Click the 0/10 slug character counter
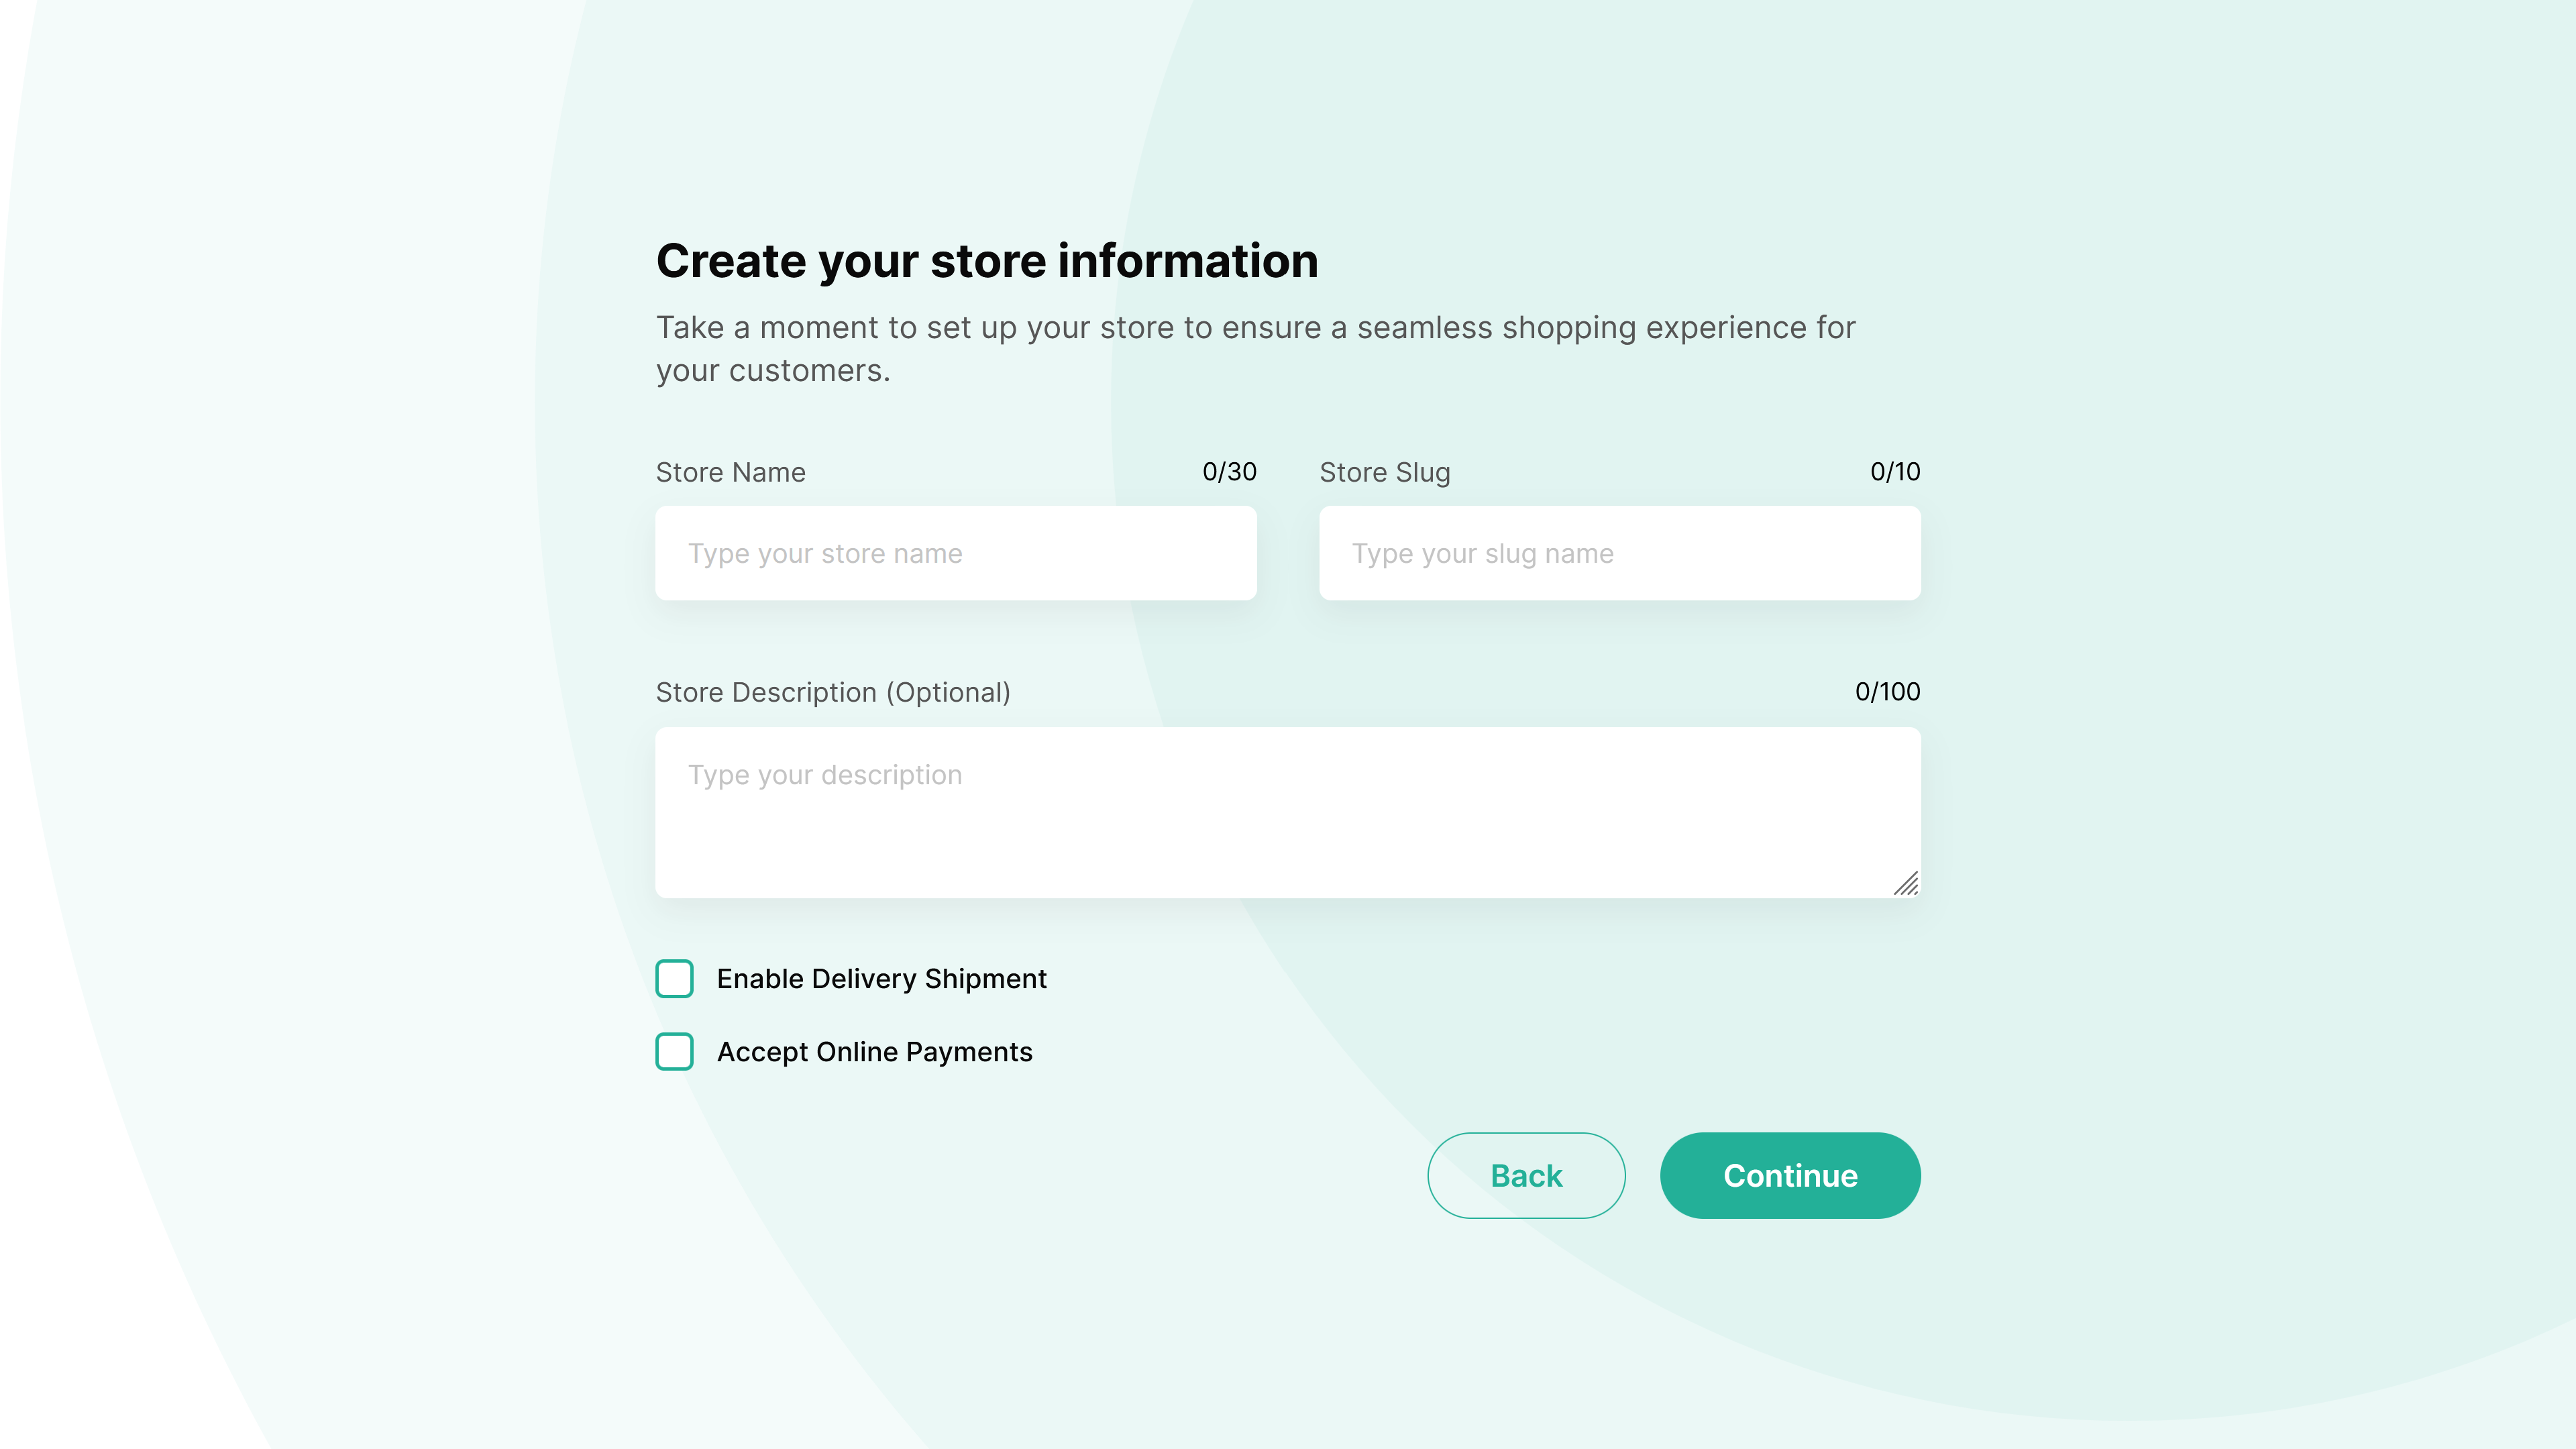This screenshot has height=1449, width=2576. point(1895,472)
